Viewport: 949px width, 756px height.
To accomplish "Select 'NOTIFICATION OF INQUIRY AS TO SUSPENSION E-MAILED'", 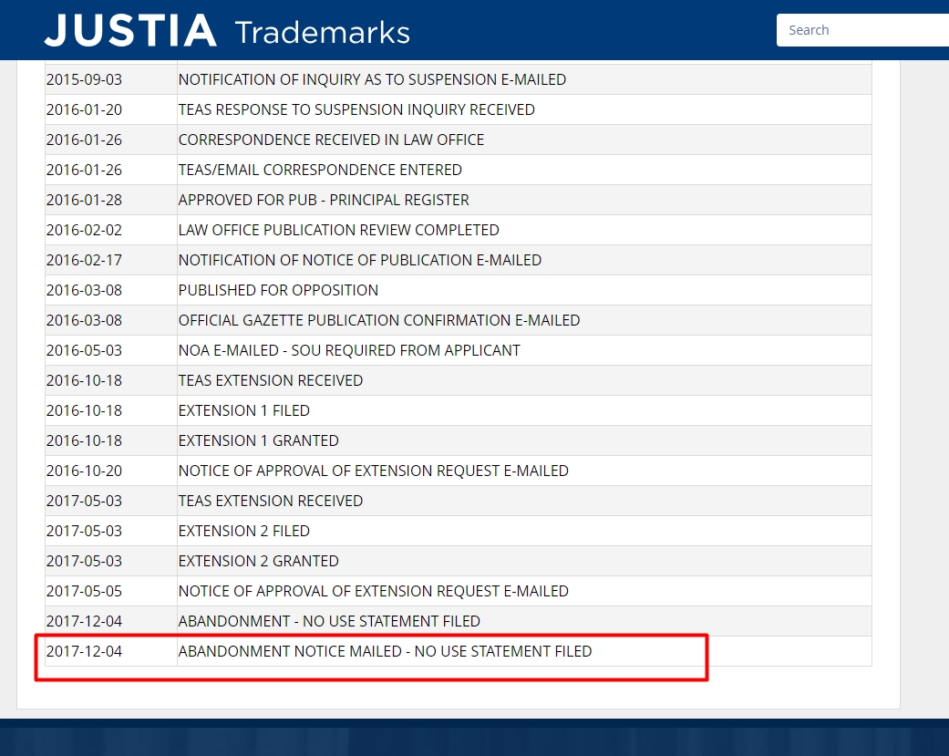I will click(x=372, y=79).
